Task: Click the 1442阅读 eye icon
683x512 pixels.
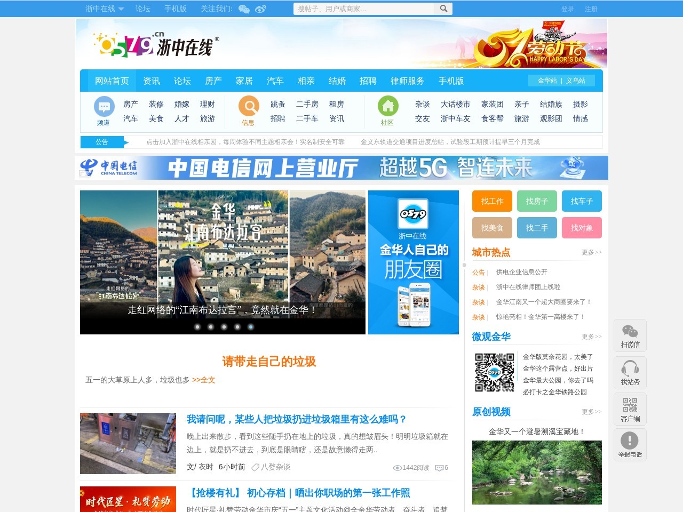Action: point(397,468)
